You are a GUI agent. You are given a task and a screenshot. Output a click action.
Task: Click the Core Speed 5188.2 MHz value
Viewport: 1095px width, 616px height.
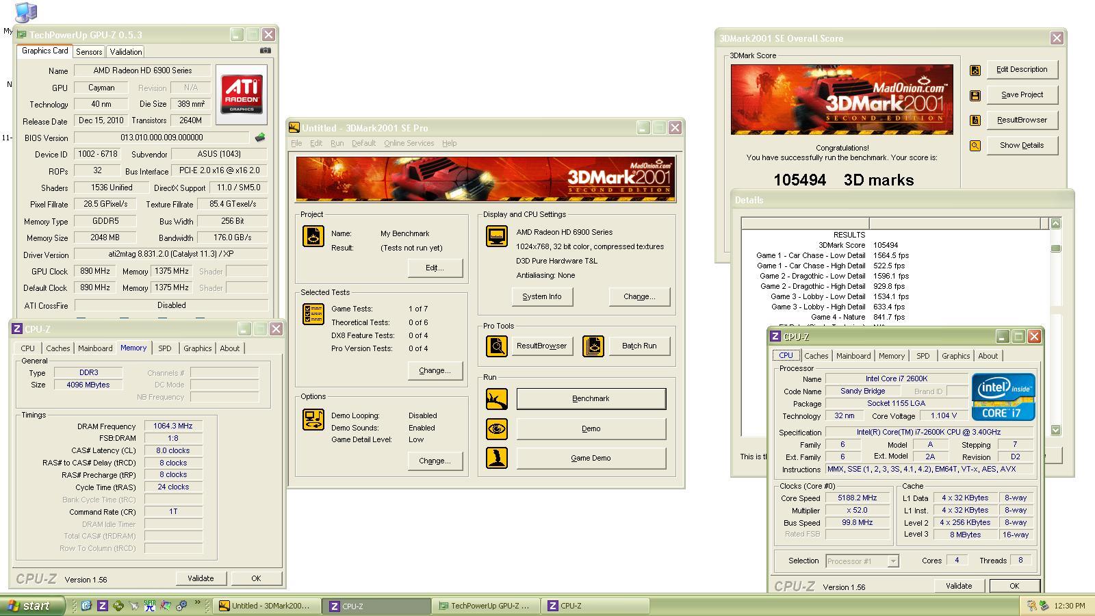pos(857,498)
